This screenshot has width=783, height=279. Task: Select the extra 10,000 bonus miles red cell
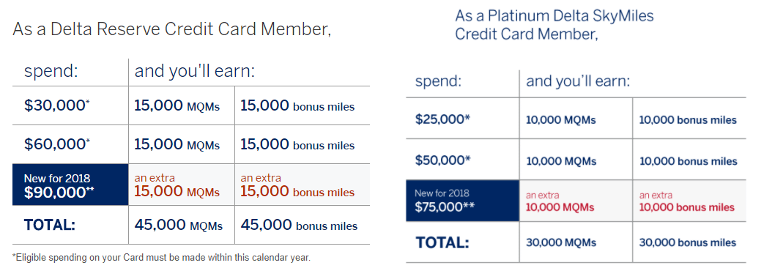tap(689, 201)
